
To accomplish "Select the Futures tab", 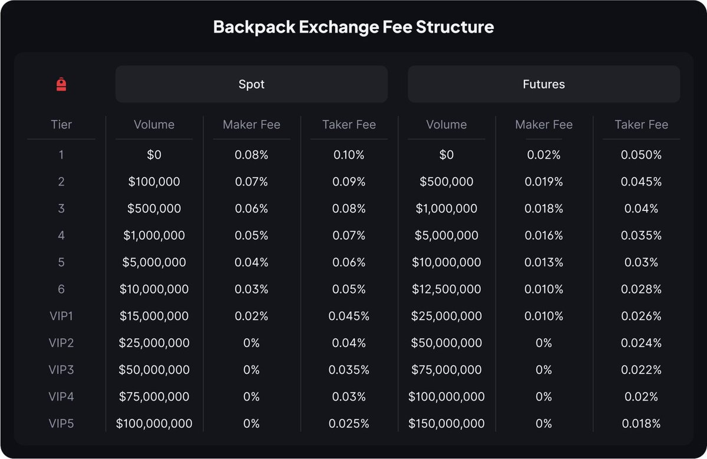I will pos(544,84).
